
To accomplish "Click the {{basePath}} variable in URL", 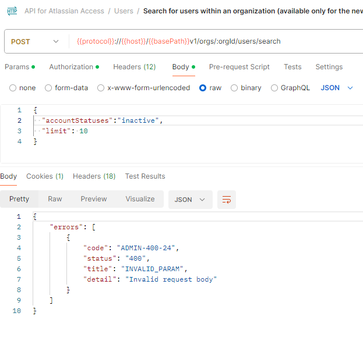I will pos(169,41).
